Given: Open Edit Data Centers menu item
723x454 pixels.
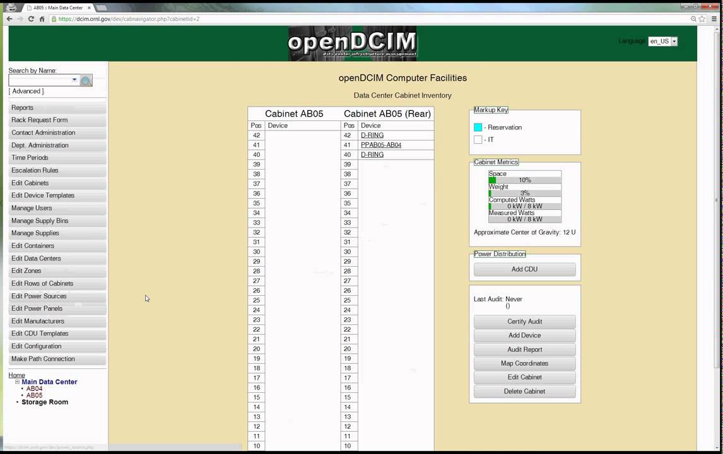Looking at the screenshot, I should tap(57, 259).
